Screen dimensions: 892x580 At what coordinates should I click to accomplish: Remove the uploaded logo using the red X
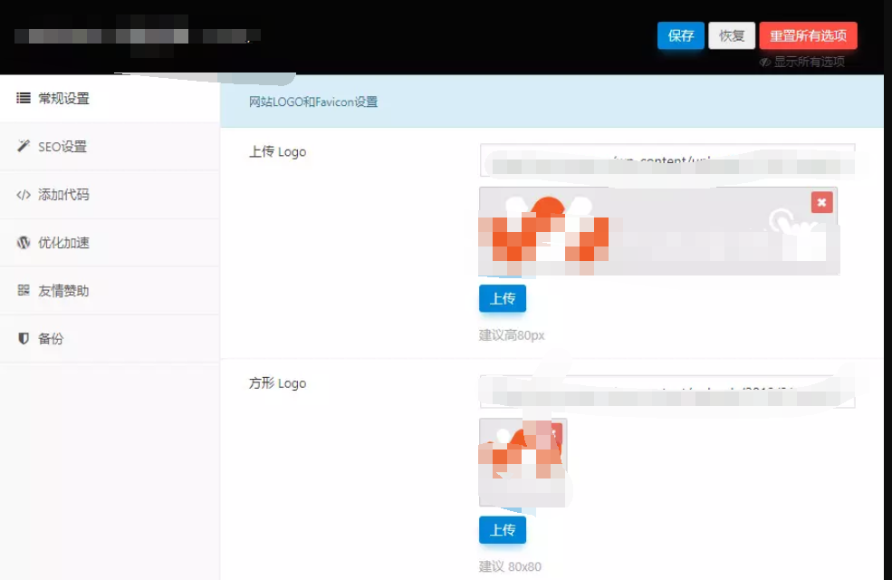pyautogui.click(x=820, y=202)
